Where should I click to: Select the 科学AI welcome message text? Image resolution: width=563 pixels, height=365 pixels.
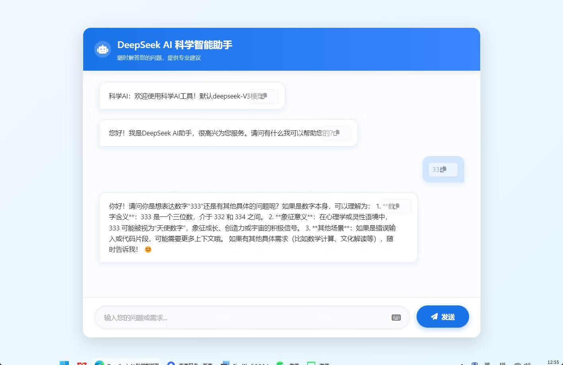point(179,96)
